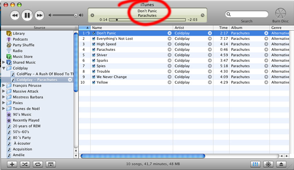
Task: Expand the Tounes de Noël folder
Action: click(x=4, y=109)
